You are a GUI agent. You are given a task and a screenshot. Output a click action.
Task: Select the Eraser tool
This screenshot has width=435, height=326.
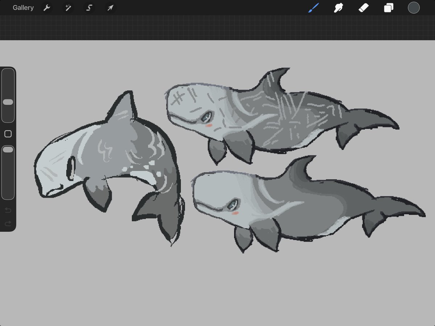(x=364, y=8)
